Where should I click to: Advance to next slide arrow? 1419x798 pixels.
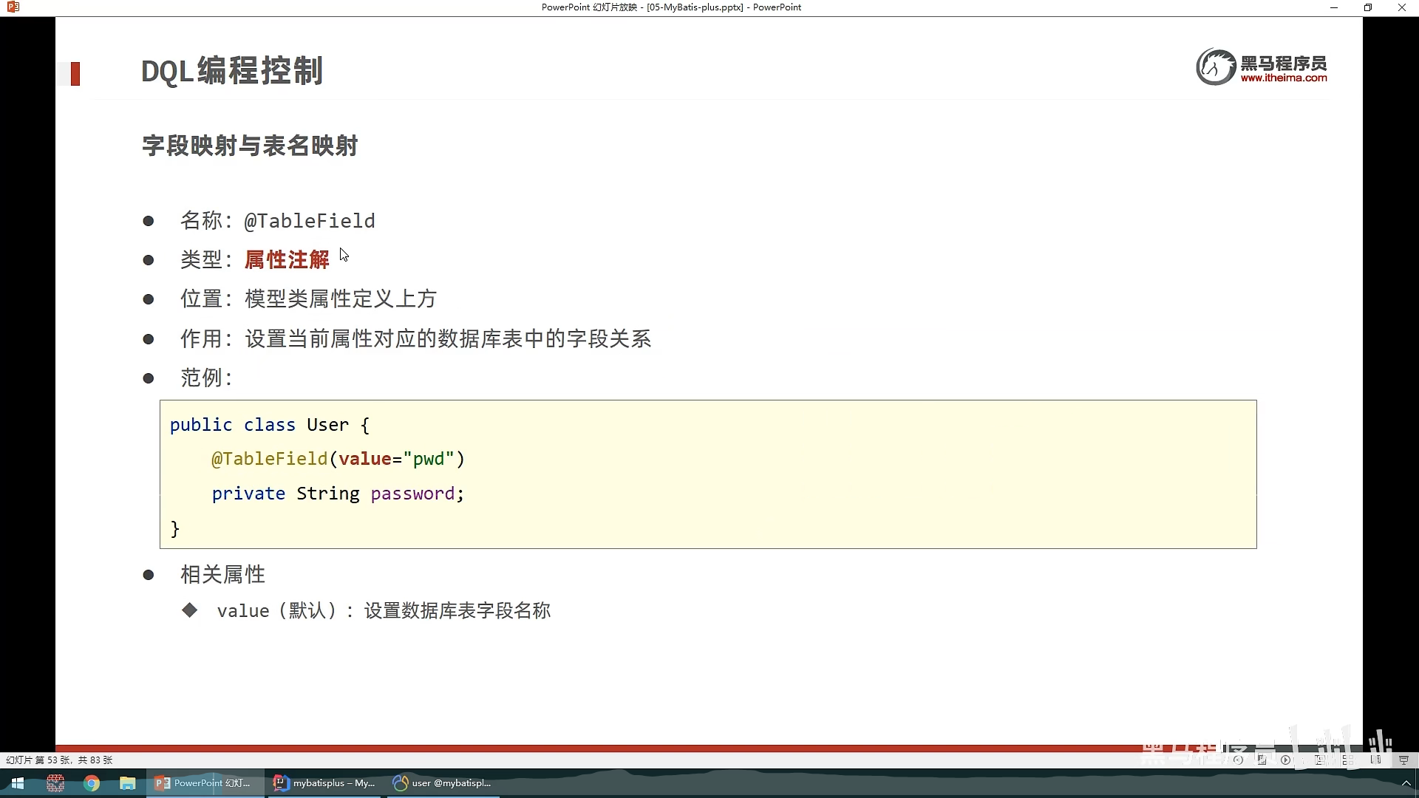(1285, 760)
